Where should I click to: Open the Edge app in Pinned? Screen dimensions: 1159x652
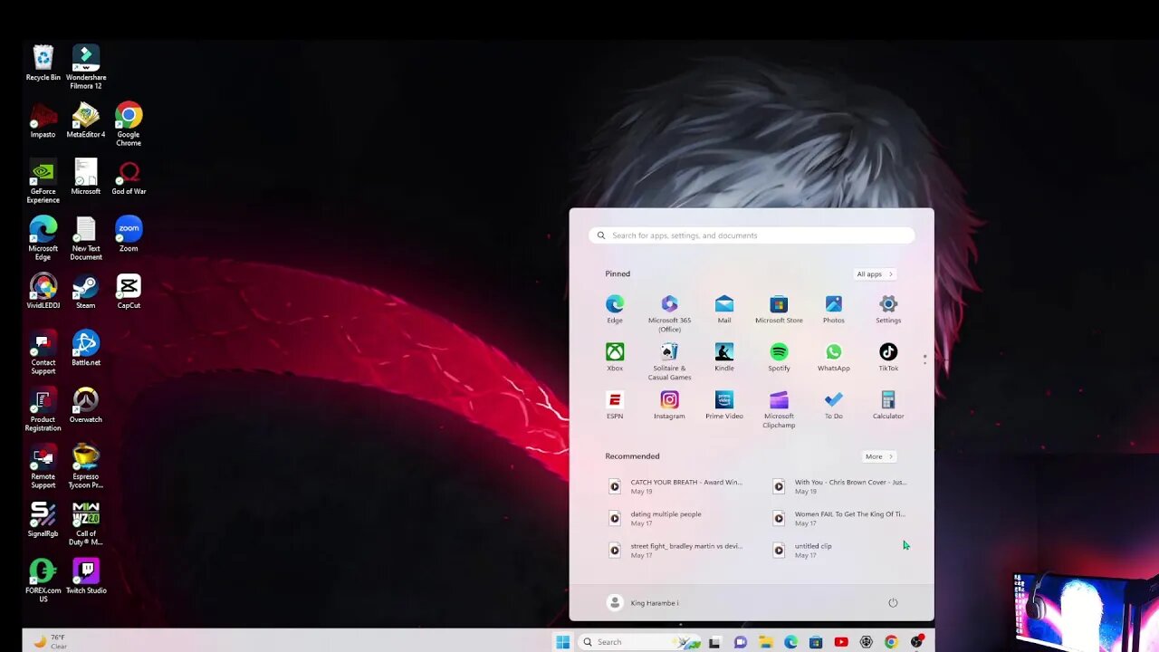pos(615,308)
